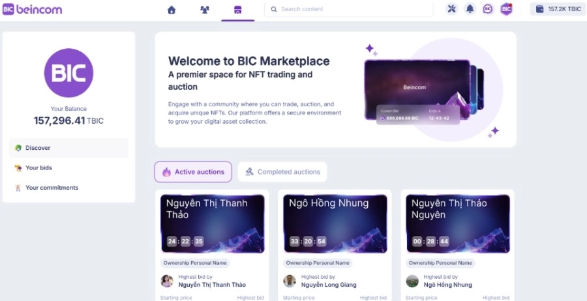This screenshot has height=301, width=587.
Task: Click the gavel icon on Completed auctions
Action: coord(249,171)
